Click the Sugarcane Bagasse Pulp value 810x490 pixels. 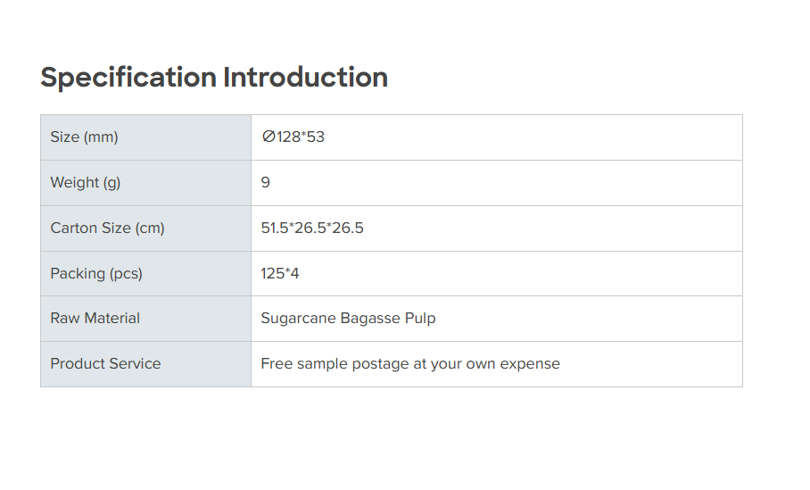click(348, 319)
